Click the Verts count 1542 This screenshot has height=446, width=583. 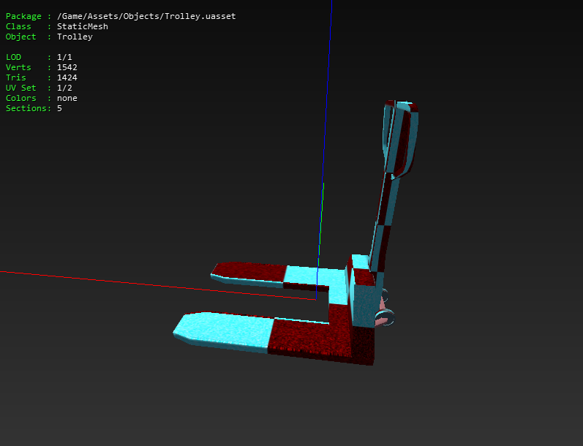tap(67, 67)
